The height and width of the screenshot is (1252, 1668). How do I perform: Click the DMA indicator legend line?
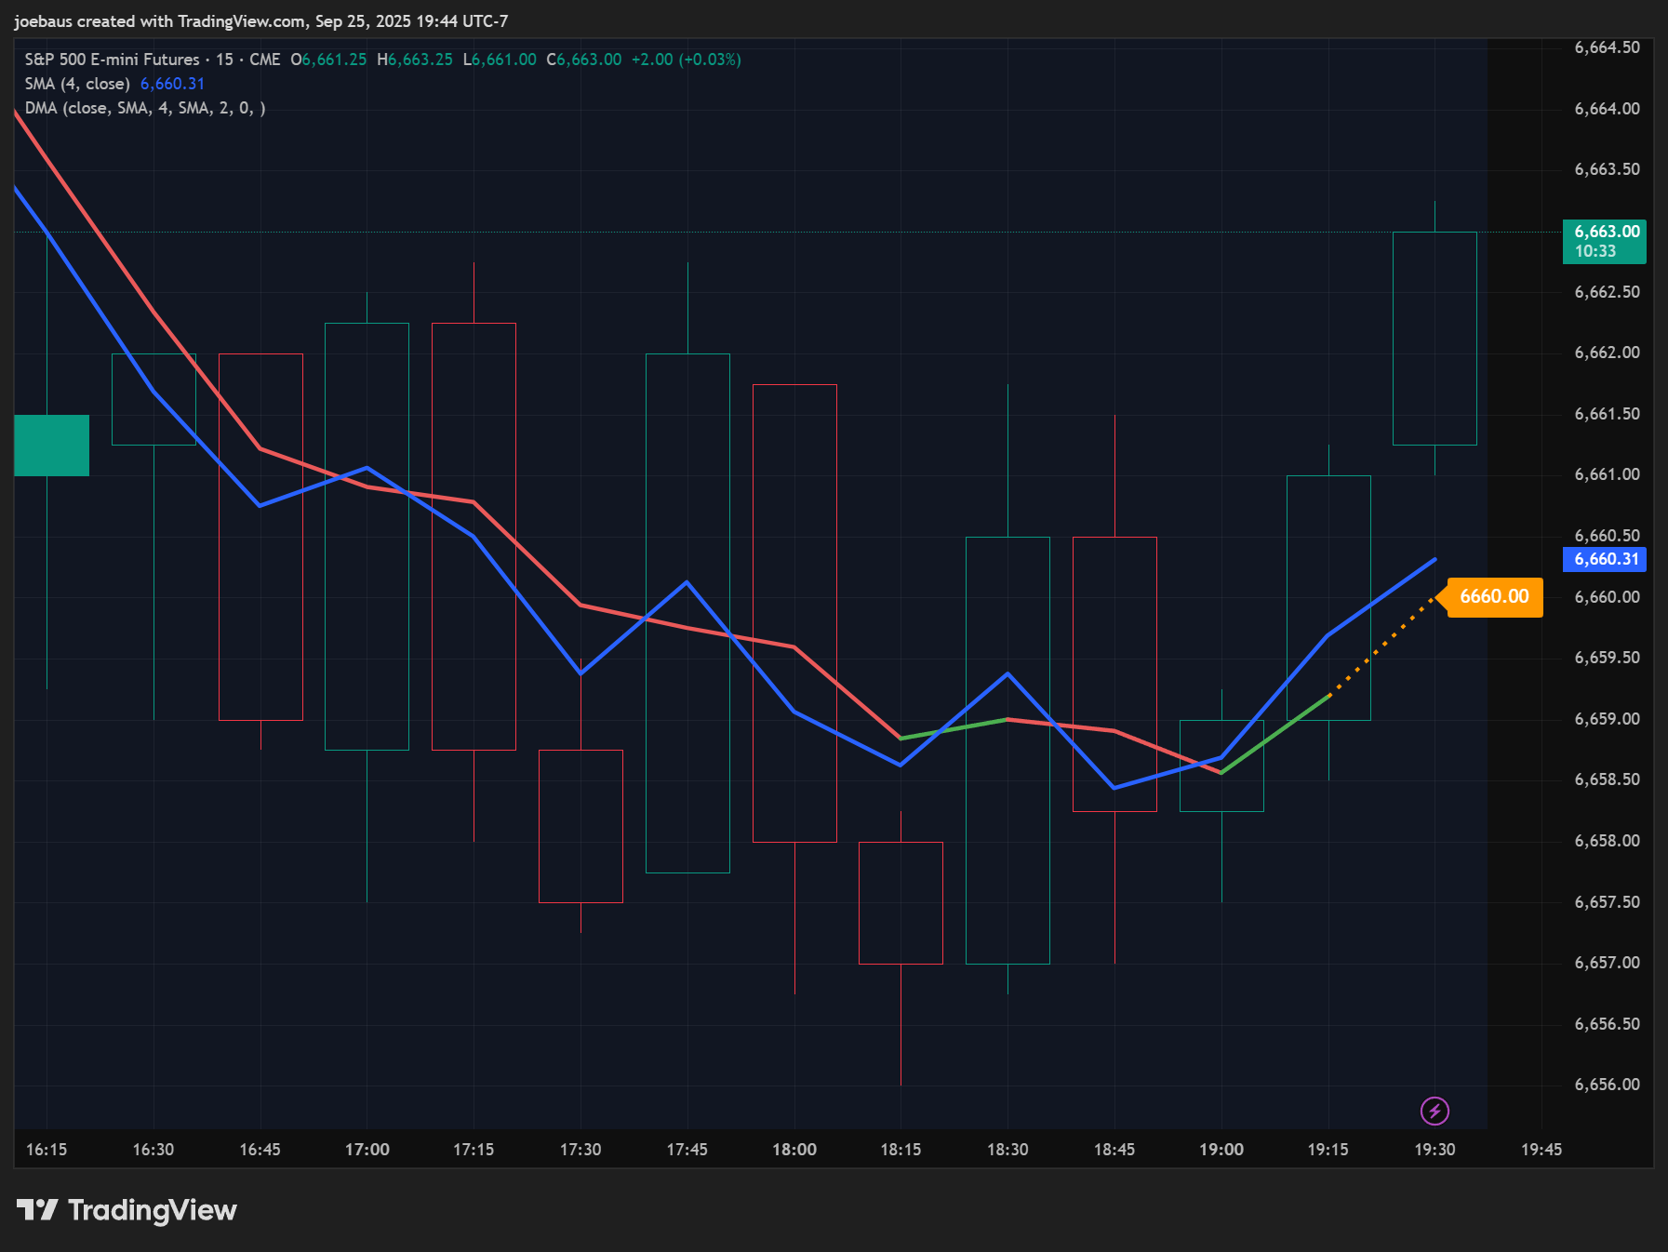145,108
